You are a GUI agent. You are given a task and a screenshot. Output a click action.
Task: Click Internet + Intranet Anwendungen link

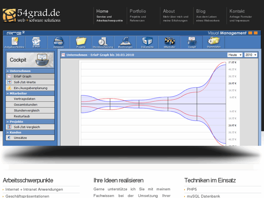[x=34, y=189]
